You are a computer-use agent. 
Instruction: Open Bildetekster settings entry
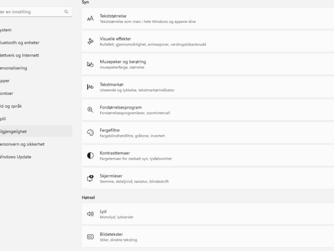tap(208, 237)
